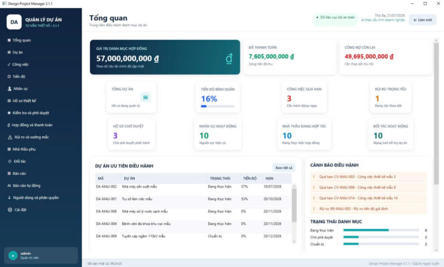Click the Tổng quan grid icon
444x267 pixels.
[9, 40]
